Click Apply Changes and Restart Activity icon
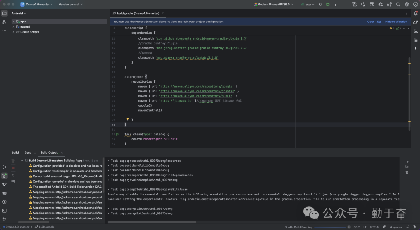Screen dimensions: 420x230 [363, 5]
